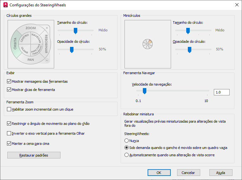Click the 10 maximum speed label
Image resolution: width=242 pixels, height=180 pixels.
coord(206,101)
